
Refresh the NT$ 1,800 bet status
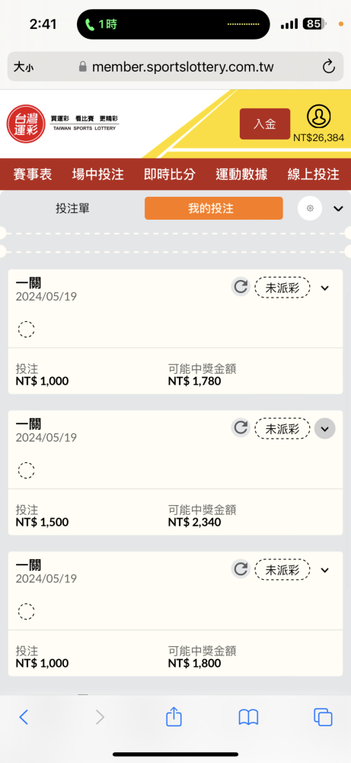tap(241, 569)
